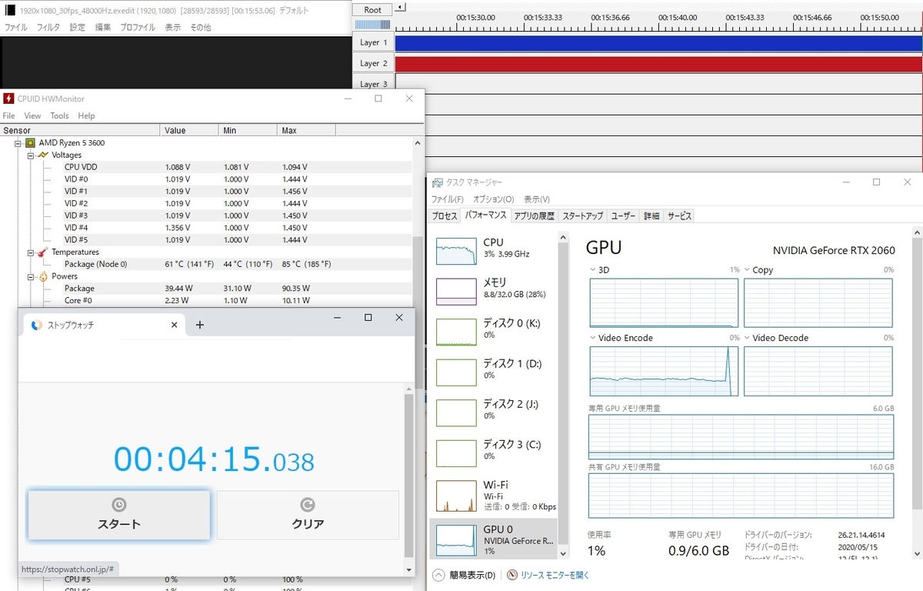923x591 pixels.
Task: Open the AviUtl 設定 menu
Action: (78, 27)
